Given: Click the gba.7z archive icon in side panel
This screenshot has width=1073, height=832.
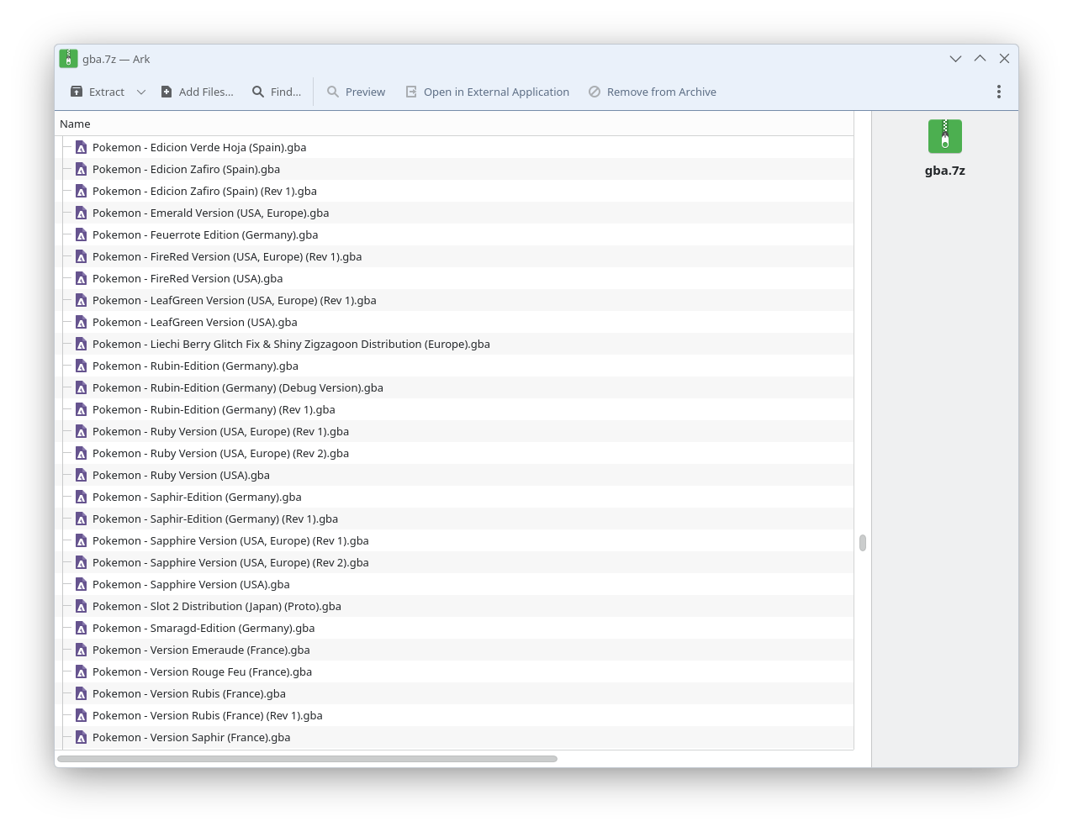Looking at the screenshot, I should (945, 136).
